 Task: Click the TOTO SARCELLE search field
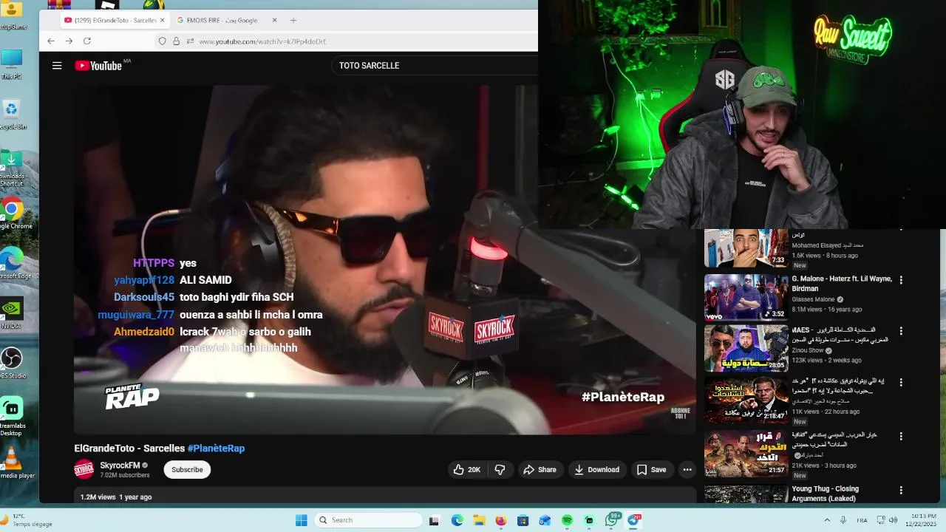(x=436, y=66)
